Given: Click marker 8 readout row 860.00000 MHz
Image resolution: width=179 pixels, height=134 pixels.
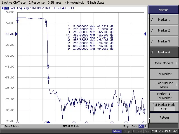Looking at the screenshot, I should point(91,46).
